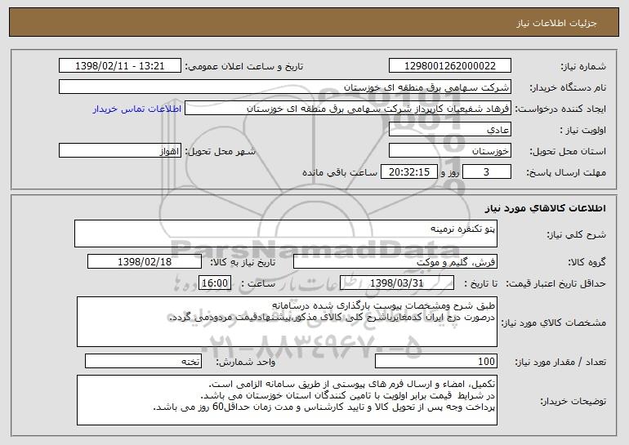629x445 pixels.
Task: Click the توضیحات خریدار label
Action: click(573, 401)
